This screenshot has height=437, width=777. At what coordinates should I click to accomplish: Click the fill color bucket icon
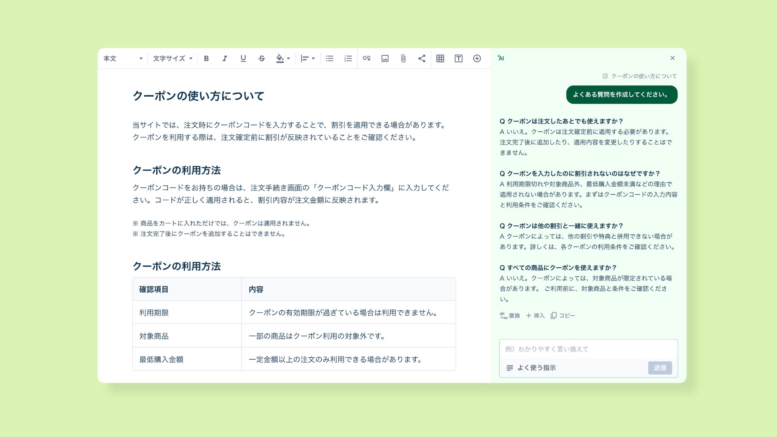click(280, 58)
